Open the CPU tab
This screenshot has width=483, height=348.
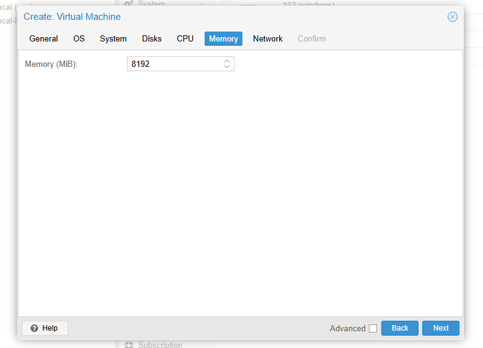185,38
